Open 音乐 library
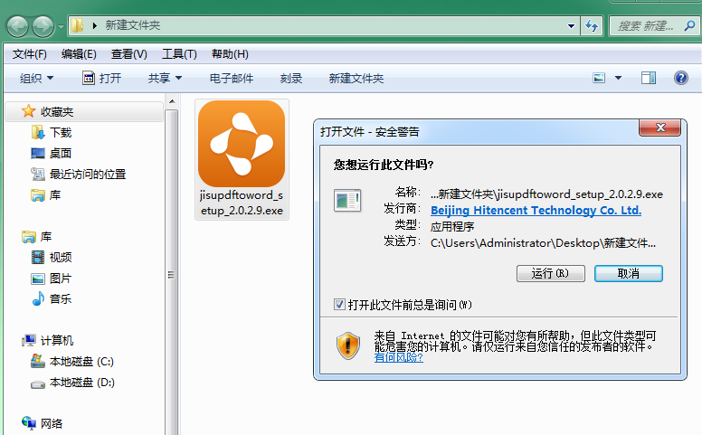This screenshot has height=435, width=702. click(x=61, y=299)
